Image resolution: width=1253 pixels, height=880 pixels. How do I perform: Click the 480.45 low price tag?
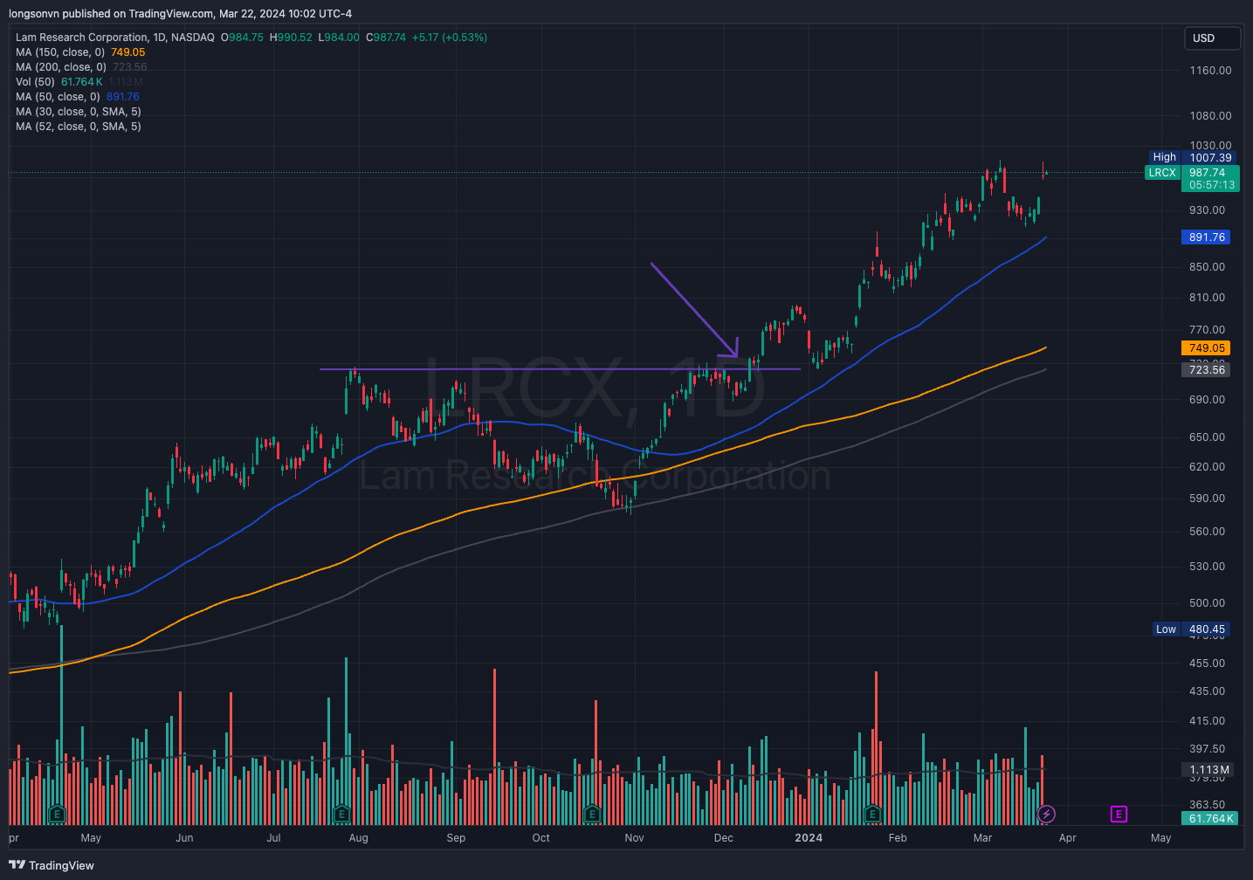tap(1207, 629)
